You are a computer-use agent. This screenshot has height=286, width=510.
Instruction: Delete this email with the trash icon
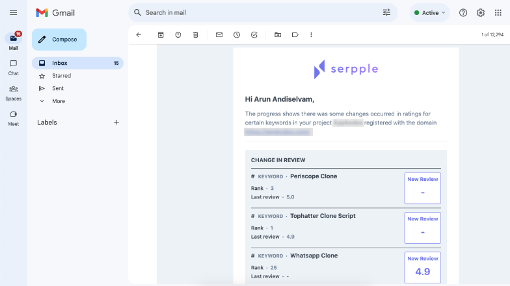pos(195,35)
